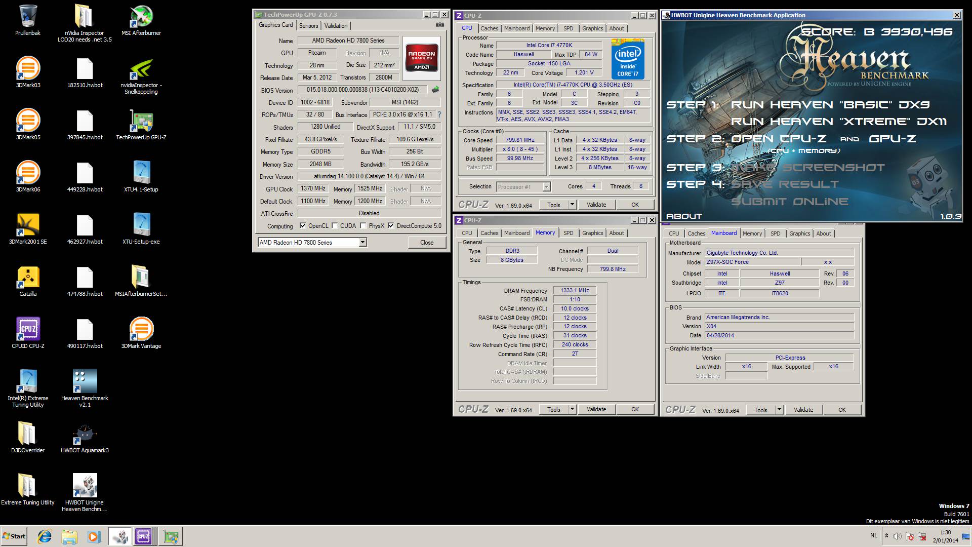
Task: Expand Tools arrow in CPU-Z Memory window
Action: pyautogui.click(x=572, y=409)
